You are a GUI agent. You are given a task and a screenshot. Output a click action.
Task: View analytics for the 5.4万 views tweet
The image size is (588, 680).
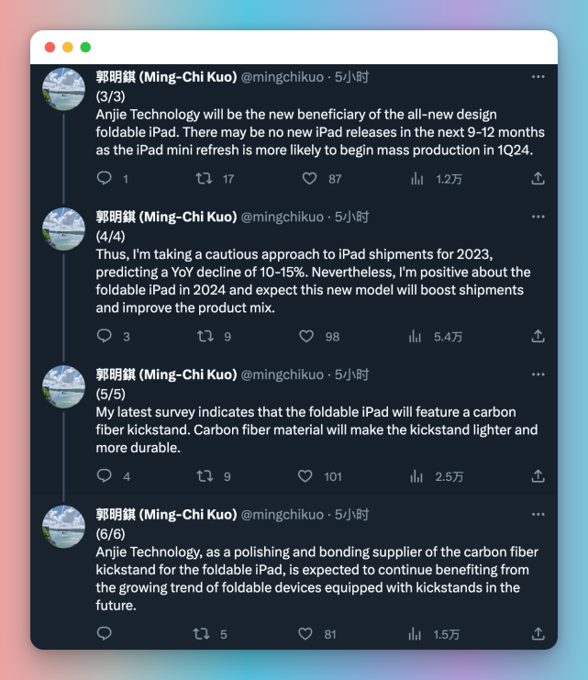pos(417,337)
